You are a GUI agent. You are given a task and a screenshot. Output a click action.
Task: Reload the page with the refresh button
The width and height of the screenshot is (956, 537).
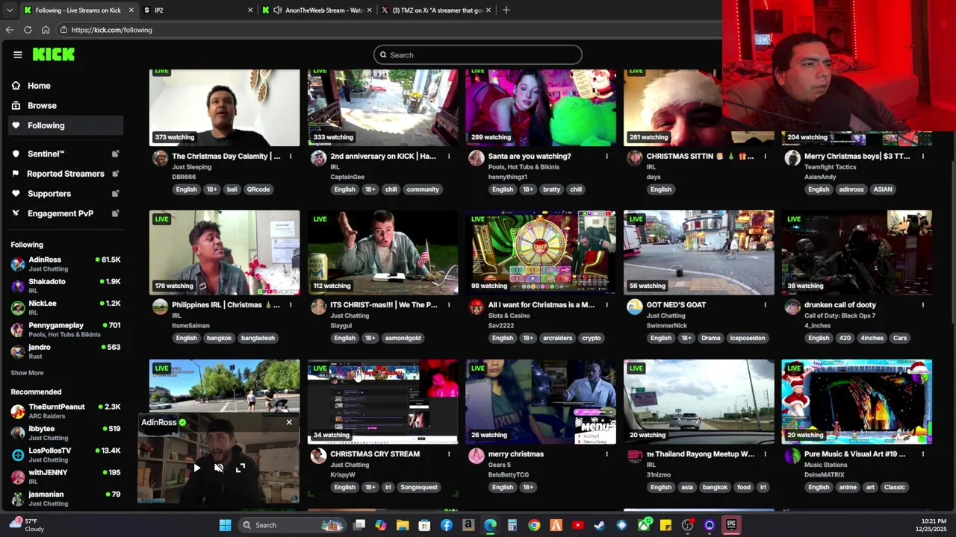pyautogui.click(x=28, y=30)
